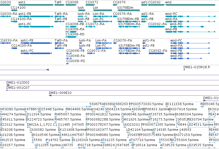This screenshot has height=149, width=219.
Task: Click the Lon-RC transcript label
Action: point(99,19)
